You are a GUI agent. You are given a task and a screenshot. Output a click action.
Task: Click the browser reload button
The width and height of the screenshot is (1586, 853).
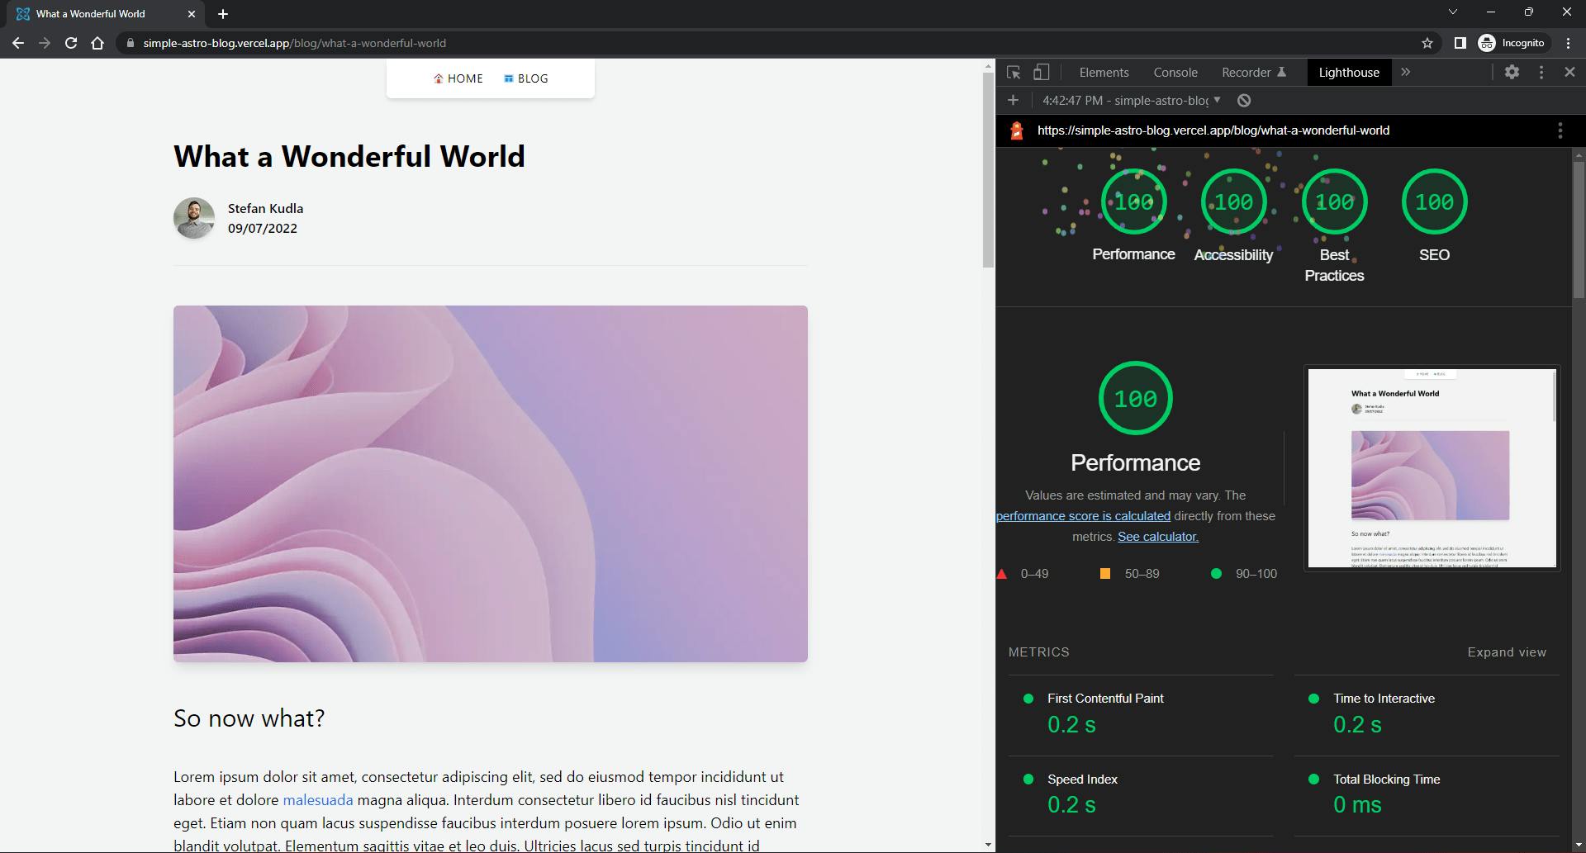[x=71, y=43]
